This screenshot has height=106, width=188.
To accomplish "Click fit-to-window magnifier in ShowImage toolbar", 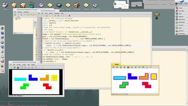I will pos(29,67).
